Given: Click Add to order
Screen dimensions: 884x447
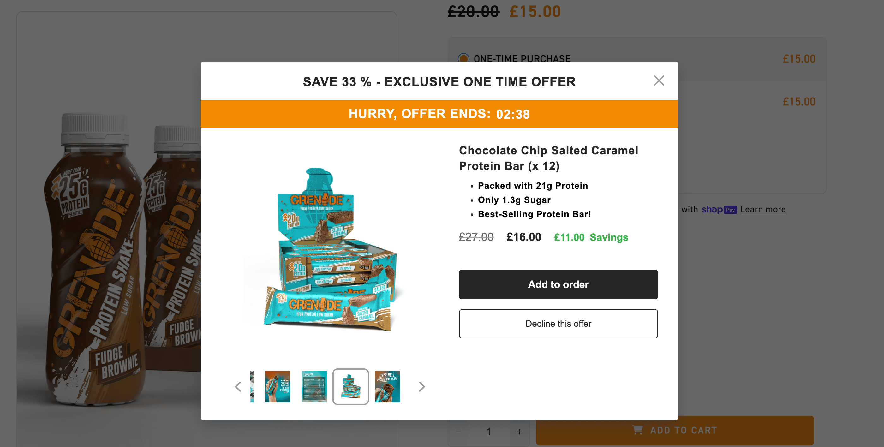Looking at the screenshot, I should (x=558, y=284).
